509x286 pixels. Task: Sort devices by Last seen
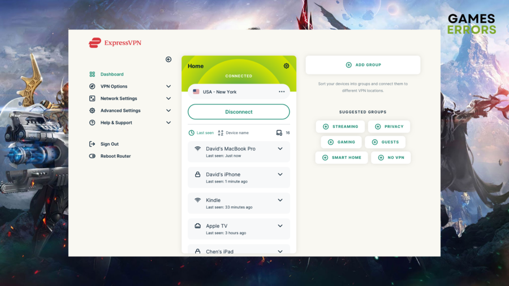[201, 133]
